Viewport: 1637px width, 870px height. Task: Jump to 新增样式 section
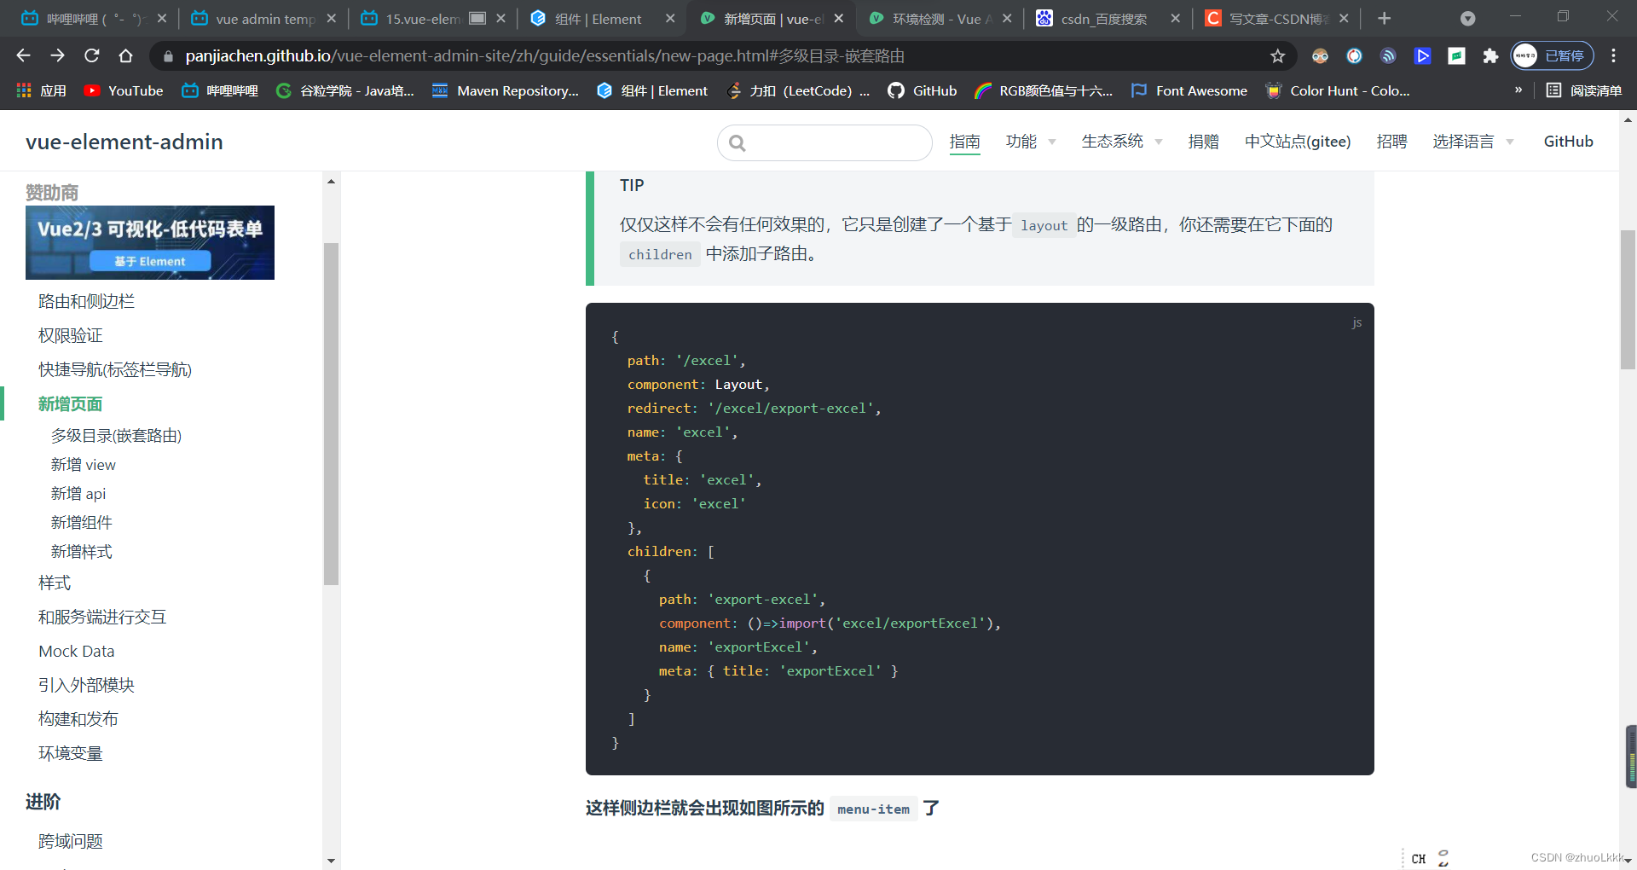(x=81, y=552)
